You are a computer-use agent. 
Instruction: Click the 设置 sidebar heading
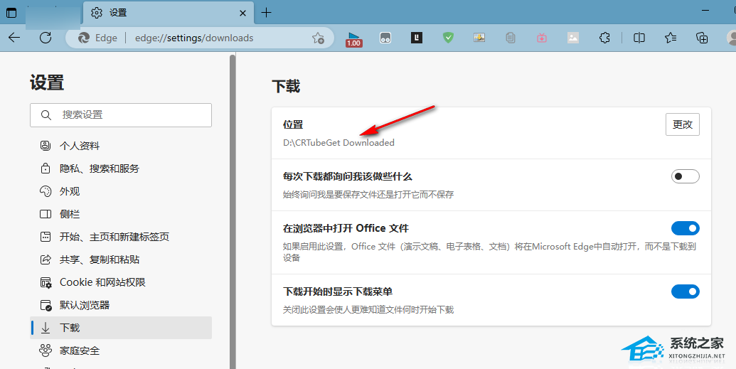click(47, 82)
